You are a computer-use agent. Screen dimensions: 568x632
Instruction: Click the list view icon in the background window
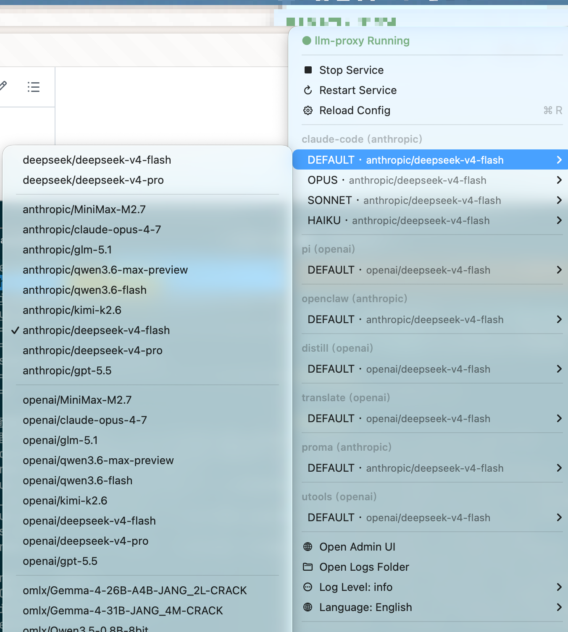click(x=34, y=87)
